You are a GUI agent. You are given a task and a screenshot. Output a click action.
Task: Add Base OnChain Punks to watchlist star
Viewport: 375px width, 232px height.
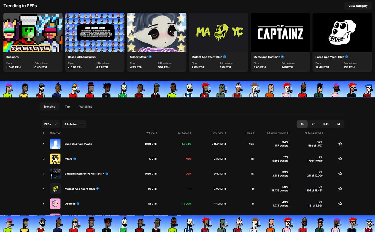(340, 144)
